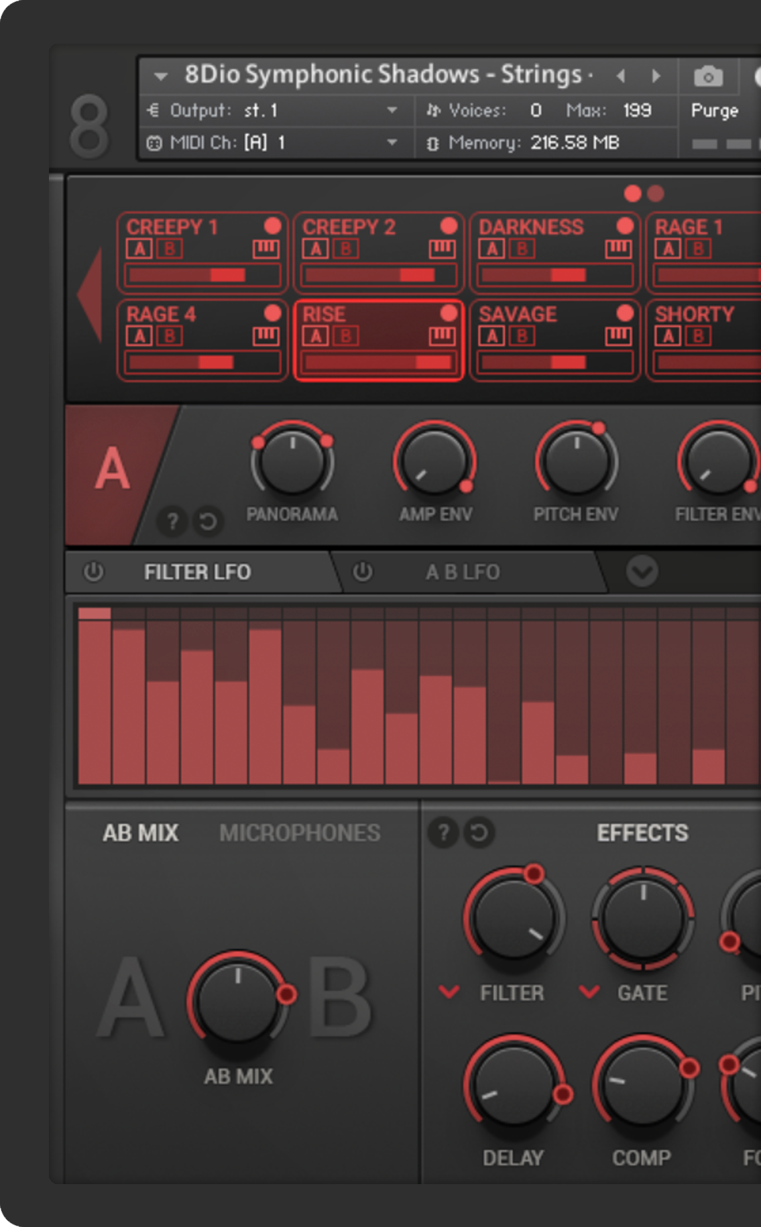Screen dimensions: 761x1227
Task: Click the Purge button
Action: pyautogui.click(x=714, y=111)
